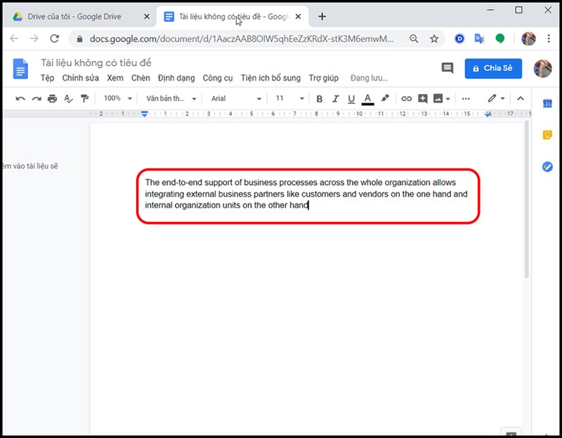Open the Tasks side panel icon

[547, 166]
